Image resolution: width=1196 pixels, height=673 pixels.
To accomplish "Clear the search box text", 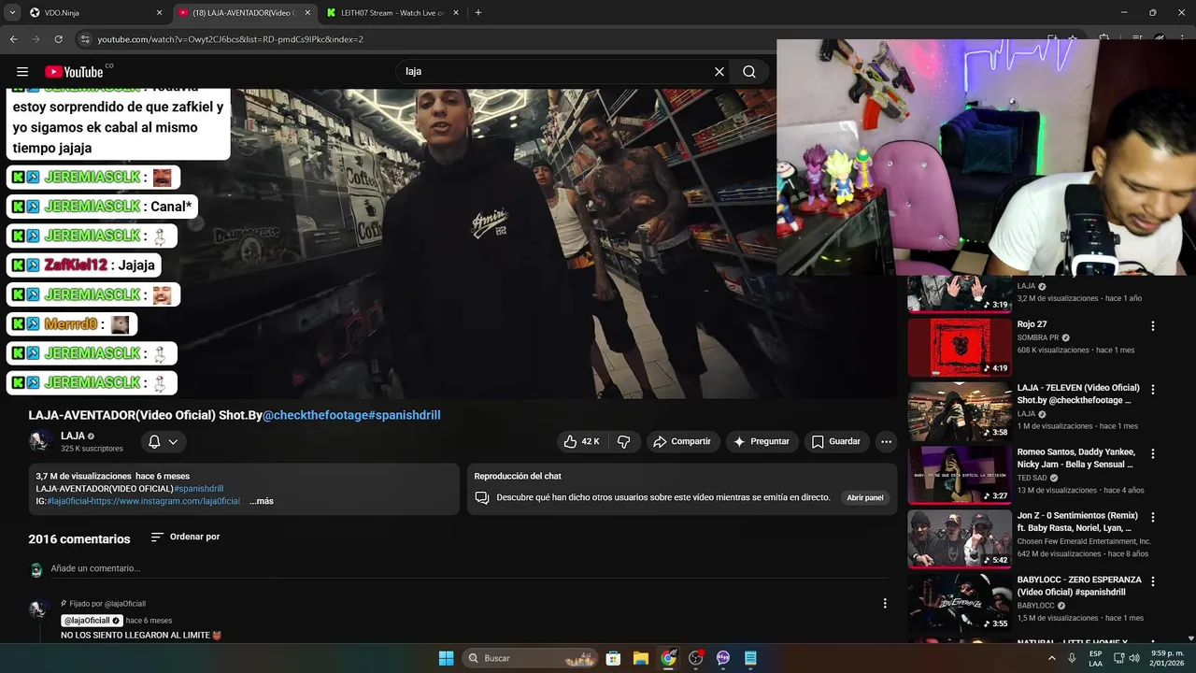I will [x=719, y=72].
